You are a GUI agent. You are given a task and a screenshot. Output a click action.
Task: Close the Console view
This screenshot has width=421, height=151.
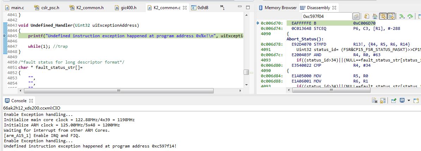pyautogui.click(x=31, y=101)
